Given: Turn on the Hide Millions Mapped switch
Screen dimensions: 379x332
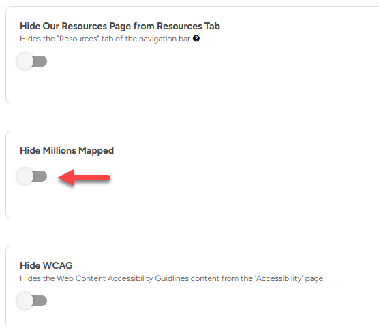Looking at the screenshot, I should coord(32,176).
